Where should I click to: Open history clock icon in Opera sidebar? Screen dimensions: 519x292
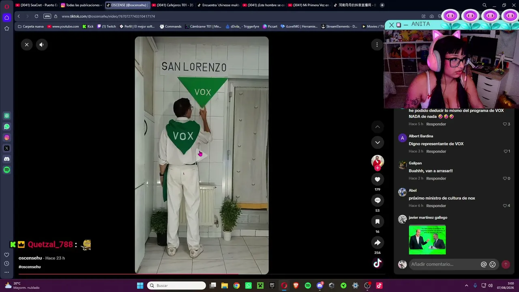point(6,264)
